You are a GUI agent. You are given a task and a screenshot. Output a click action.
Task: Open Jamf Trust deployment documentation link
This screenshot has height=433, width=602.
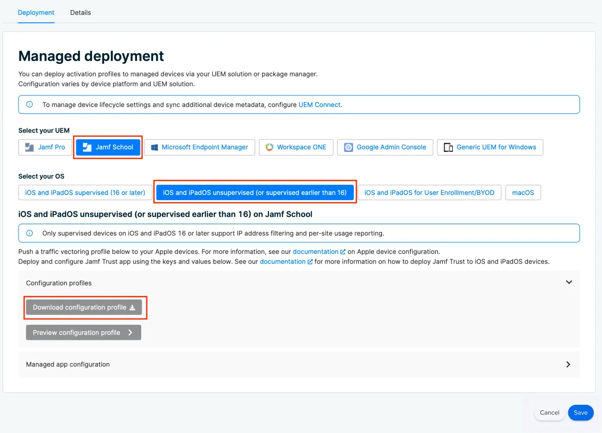click(282, 262)
